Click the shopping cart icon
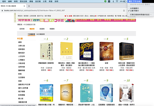 click(65, 16)
